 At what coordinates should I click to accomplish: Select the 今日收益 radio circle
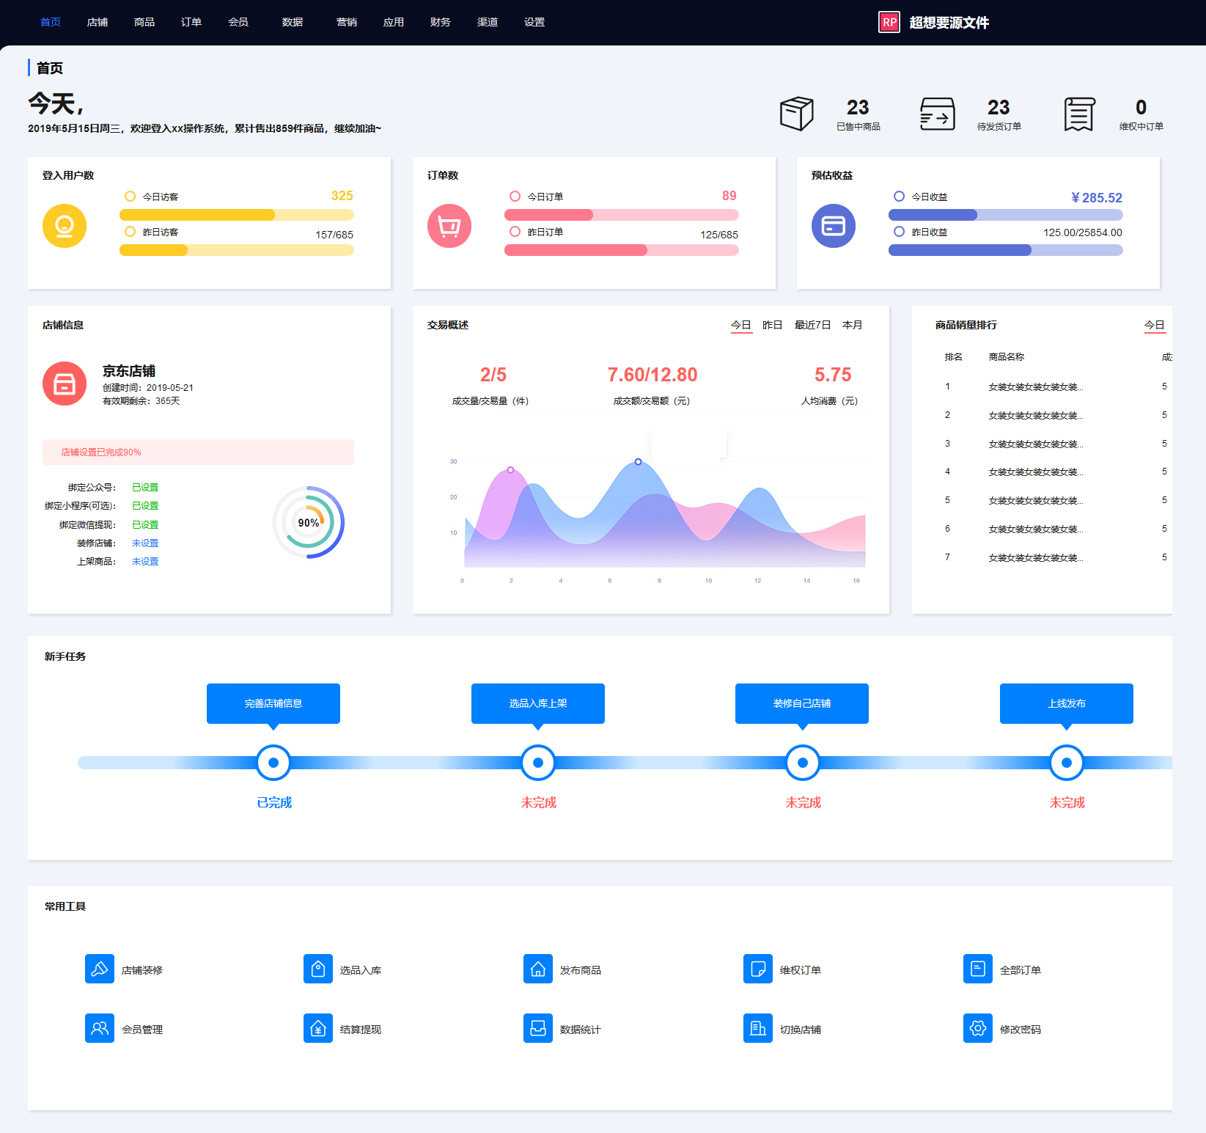point(900,197)
